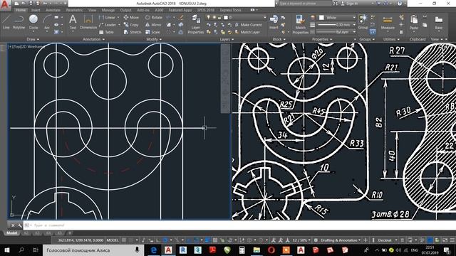Expand the Draw panel
The height and width of the screenshot is (256, 456).
pos(33,39)
